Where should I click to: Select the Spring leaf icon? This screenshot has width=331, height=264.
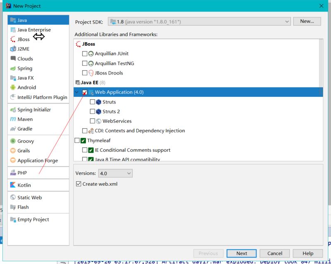point(13,68)
